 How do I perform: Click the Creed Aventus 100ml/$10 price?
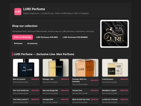tap(124, 79)
